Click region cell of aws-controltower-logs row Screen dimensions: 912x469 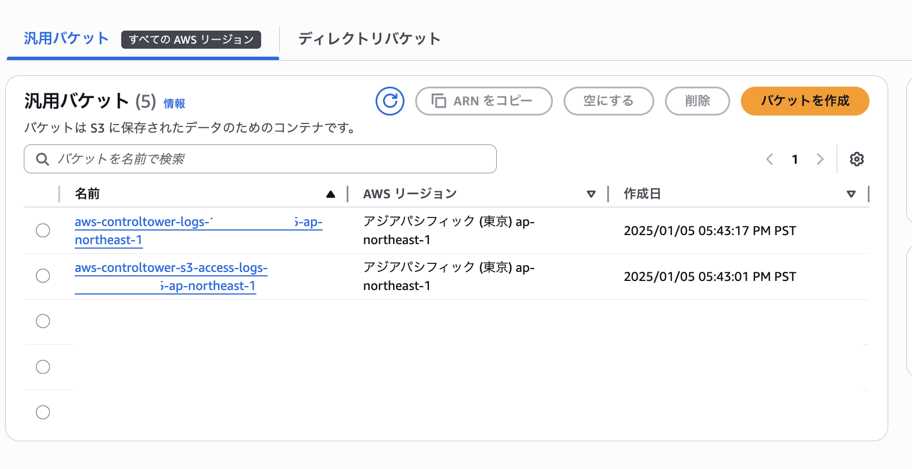tap(449, 231)
